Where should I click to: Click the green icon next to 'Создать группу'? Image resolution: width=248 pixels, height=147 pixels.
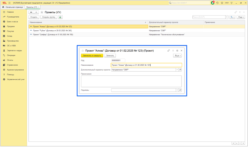tap(60, 17)
